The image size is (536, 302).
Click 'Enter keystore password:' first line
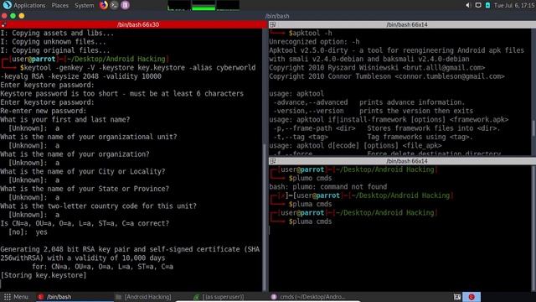(47, 85)
